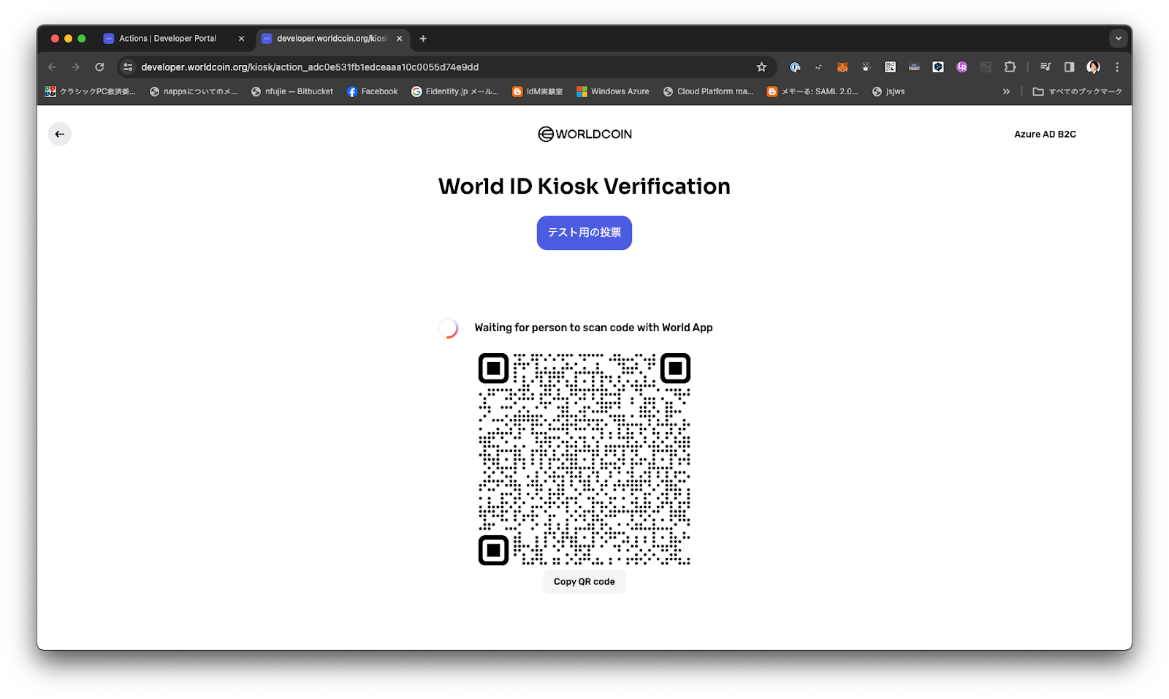Click the browser Forward navigation arrow
The height and width of the screenshot is (699, 1169).
[x=75, y=67]
